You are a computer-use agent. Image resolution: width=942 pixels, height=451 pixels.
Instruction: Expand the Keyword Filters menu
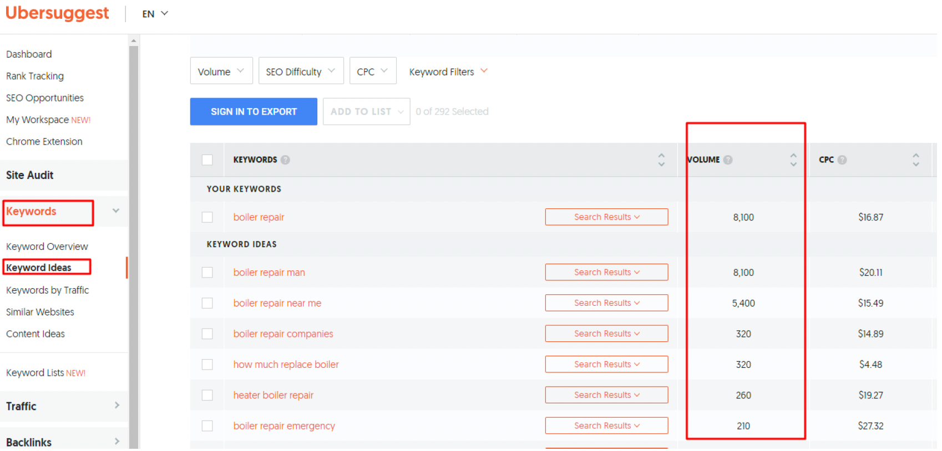click(448, 71)
